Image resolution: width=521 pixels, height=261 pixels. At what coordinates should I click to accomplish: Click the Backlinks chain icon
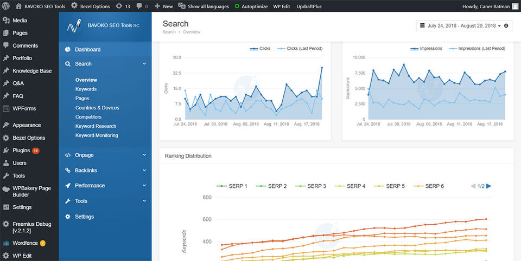tap(68, 171)
